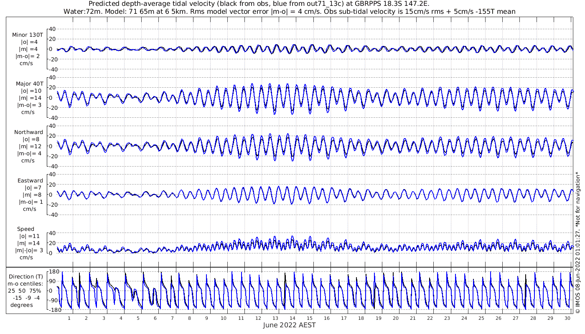585x334 pixels.
Task: Click '|m-o|= 1' under Eastward
Action: [x=31, y=202]
